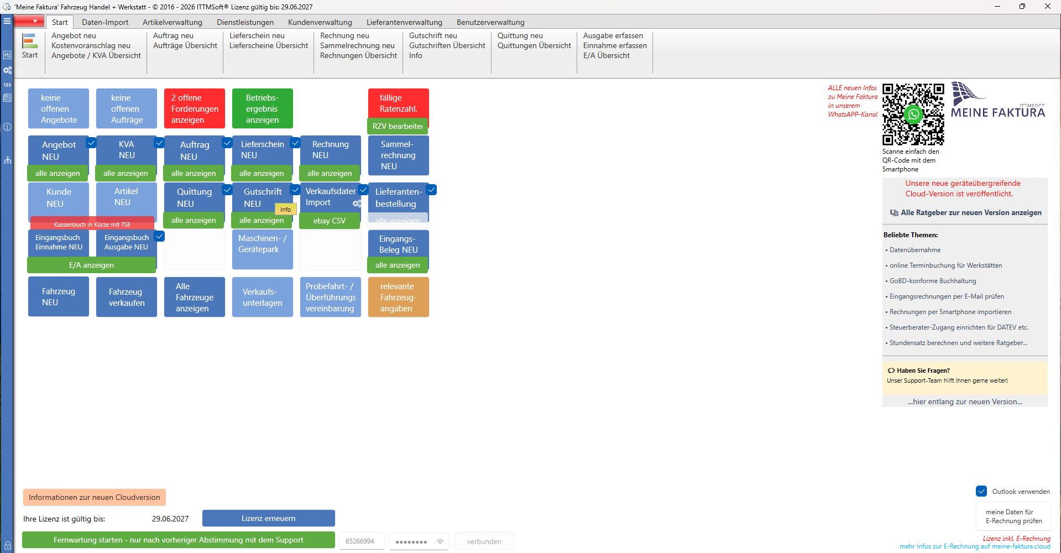
Task: Toggle the Outlook verwenden checkbox
Action: point(981,491)
